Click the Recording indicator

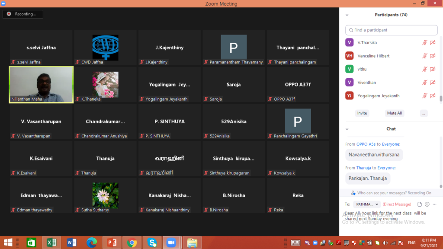pos(23,14)
